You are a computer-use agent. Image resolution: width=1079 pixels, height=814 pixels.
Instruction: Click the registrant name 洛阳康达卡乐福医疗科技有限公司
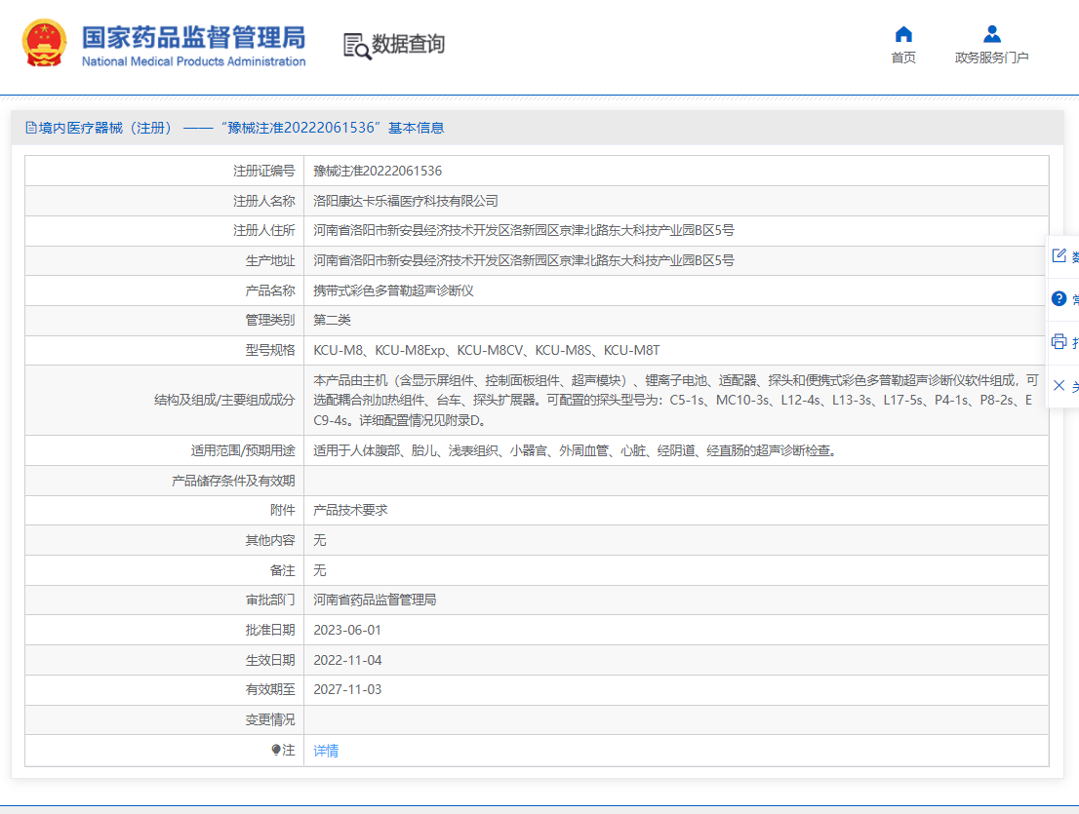pyautogui.click(x=406, y=201)
